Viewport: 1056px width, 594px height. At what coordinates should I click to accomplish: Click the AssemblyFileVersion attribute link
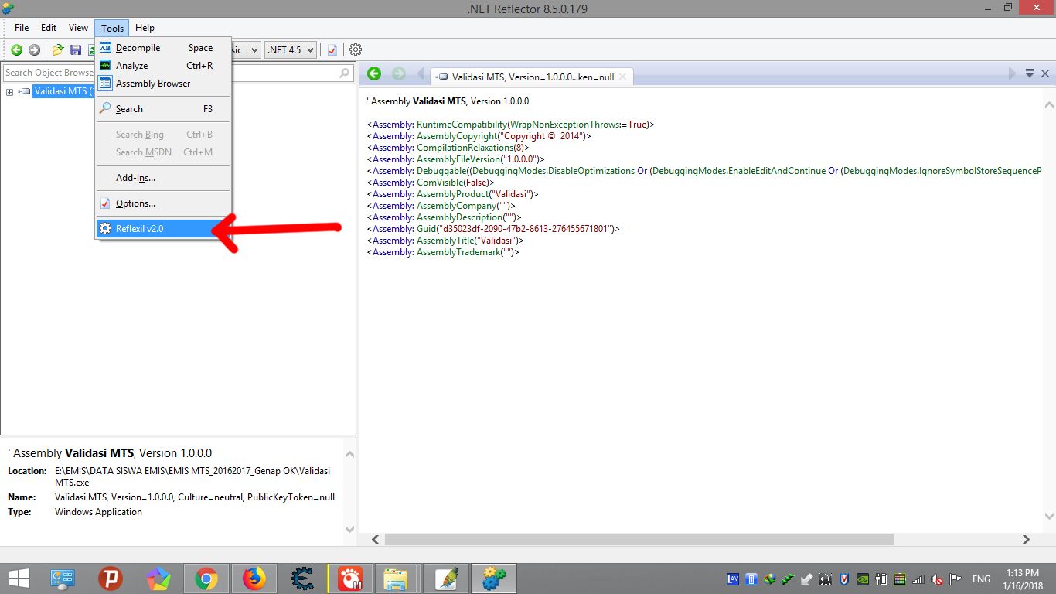pos(458,159)
